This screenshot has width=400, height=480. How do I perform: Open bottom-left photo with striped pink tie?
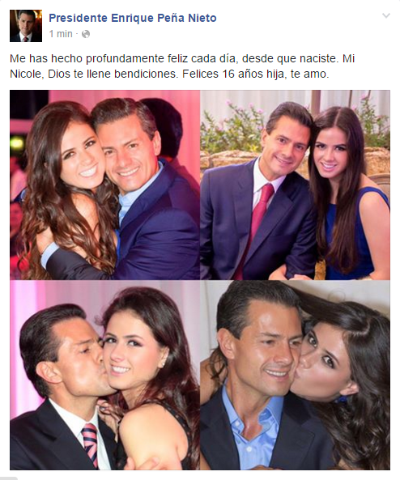104,375
